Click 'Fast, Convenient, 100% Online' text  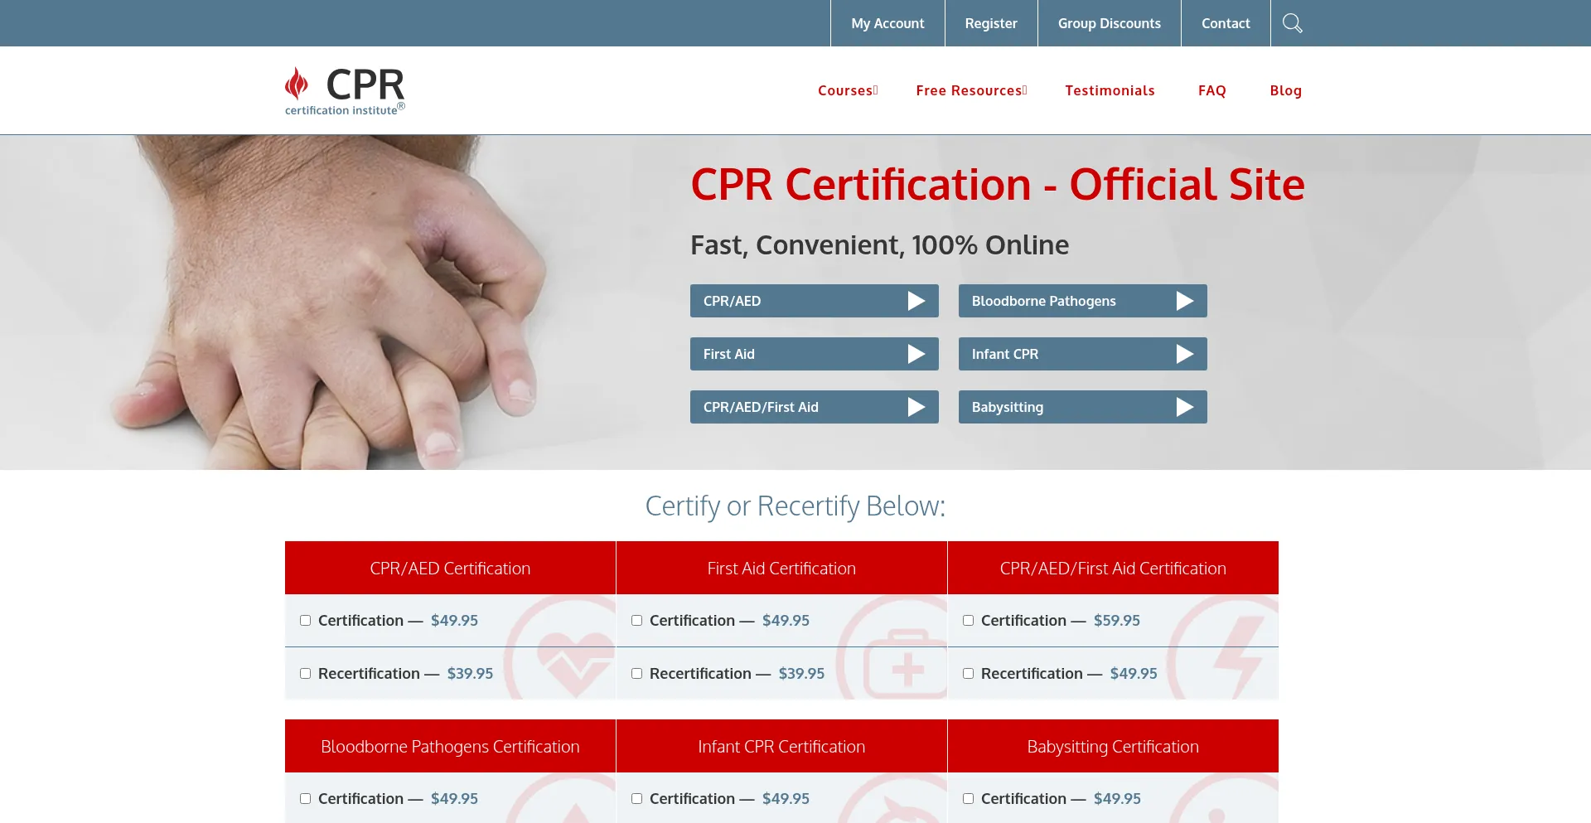[x=879, y=245]
